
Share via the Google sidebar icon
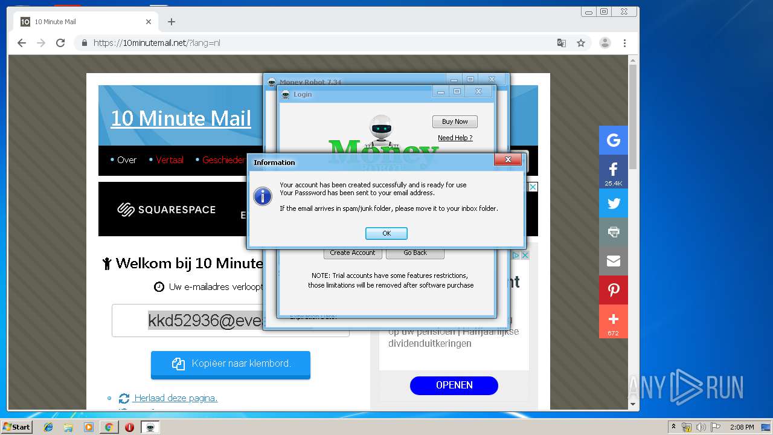tap(614, 140)
